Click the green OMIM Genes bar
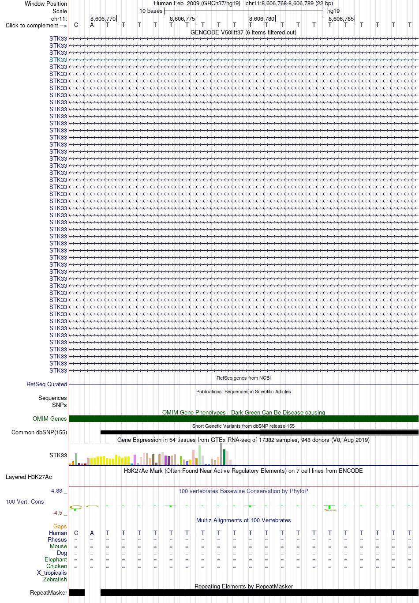This screenshot has height=603, width=419. coord(243,418)
